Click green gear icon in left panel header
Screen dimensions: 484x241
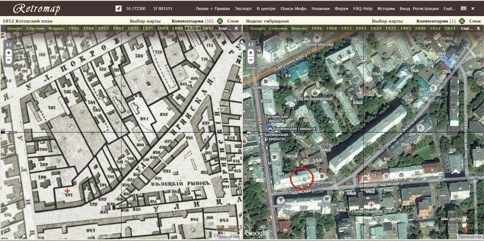(x=220, y=21)
